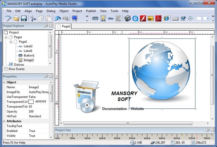Select the Label (Abc) object tool
217x147 pixels.
(111, 18)
